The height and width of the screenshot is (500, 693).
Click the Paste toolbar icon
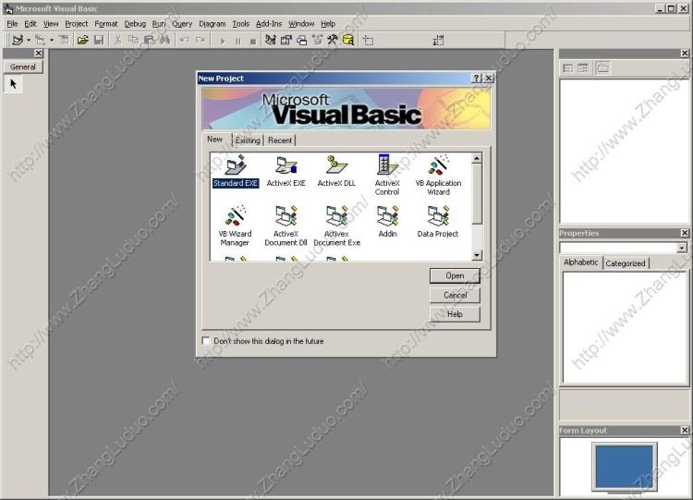149,41
